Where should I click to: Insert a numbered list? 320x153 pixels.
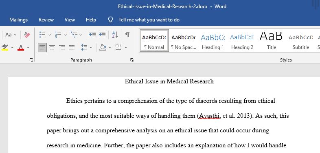58,35
